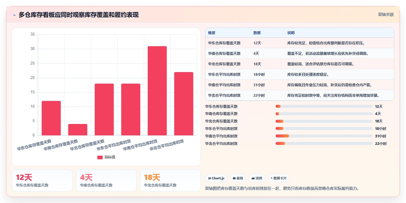Click the 华南仓平均出库时效 progress bar
Image resolution: width=406 pixels, height=203 pixels.
pos(324,136)
